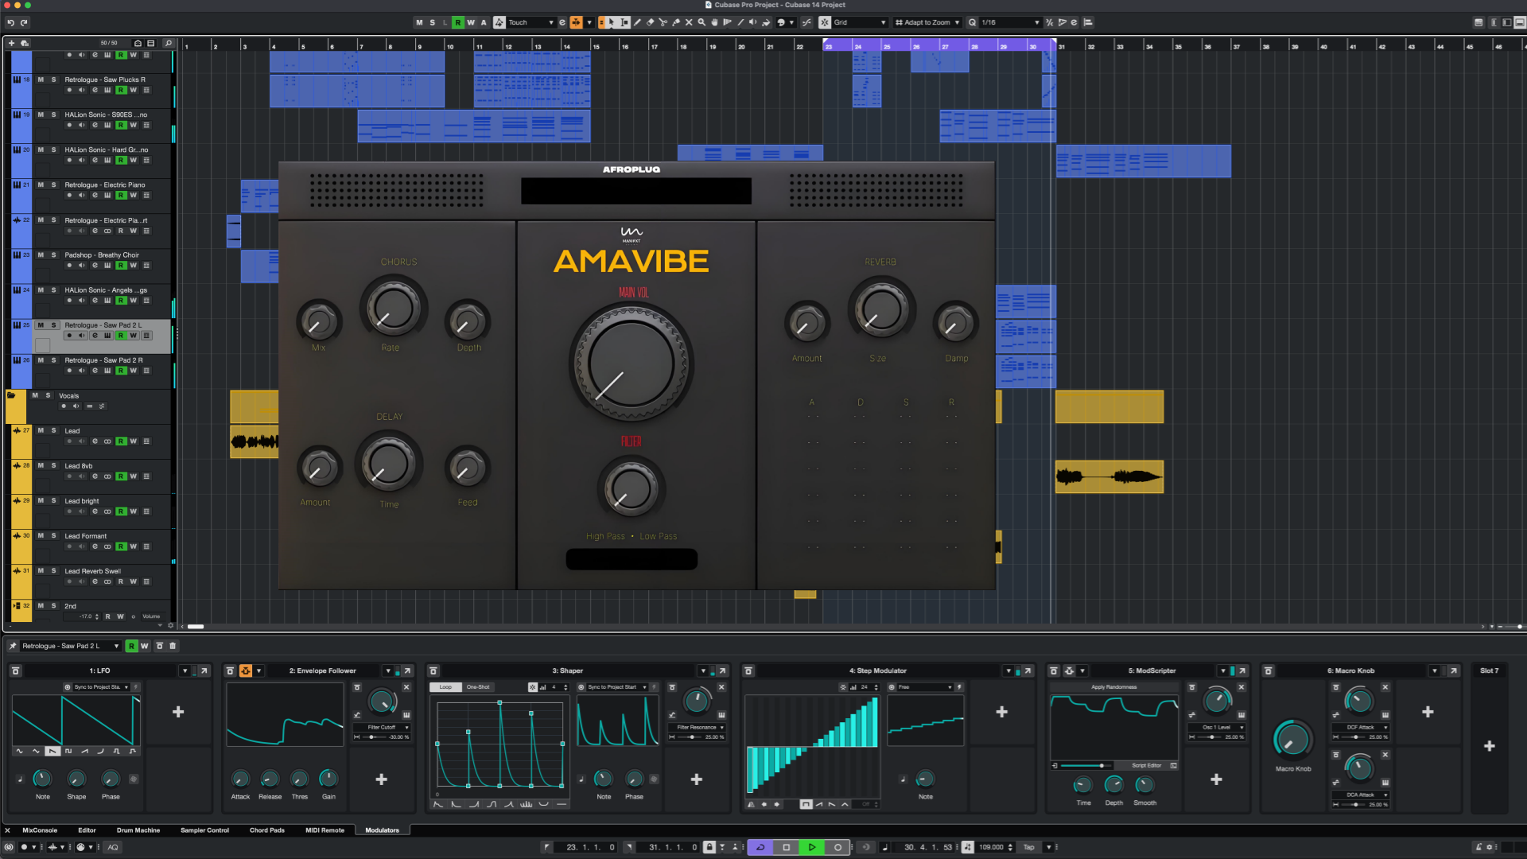Image resolution: width=1527 pixels, height=859 pixels.
Task: Click Apply Randomness in ModScripter
Action: coord(1113,687)
